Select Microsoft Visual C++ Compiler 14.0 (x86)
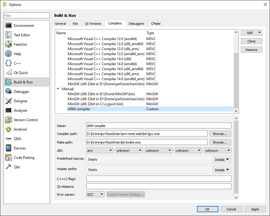Viewport: 270px width, 216px height. (150, 59)
